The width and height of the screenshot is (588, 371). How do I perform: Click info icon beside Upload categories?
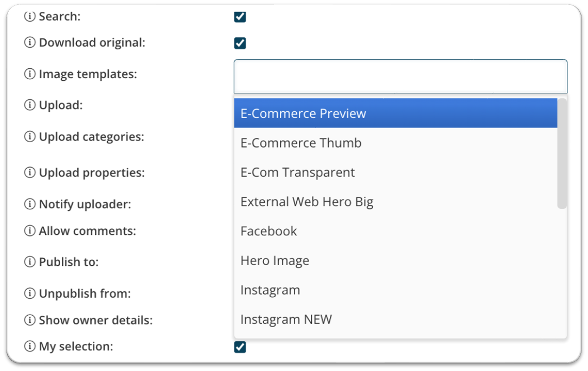tap(30, 137)
